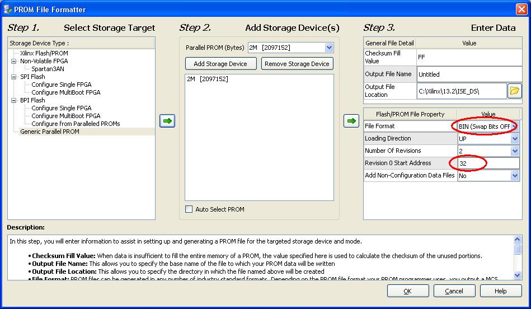Select Configure from Paralleled PROMs
Screen dimensions: 531x309
[x=76, y=124]
